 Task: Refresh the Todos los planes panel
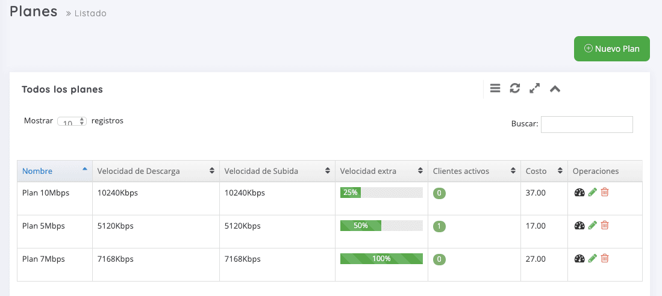point(514,88)
